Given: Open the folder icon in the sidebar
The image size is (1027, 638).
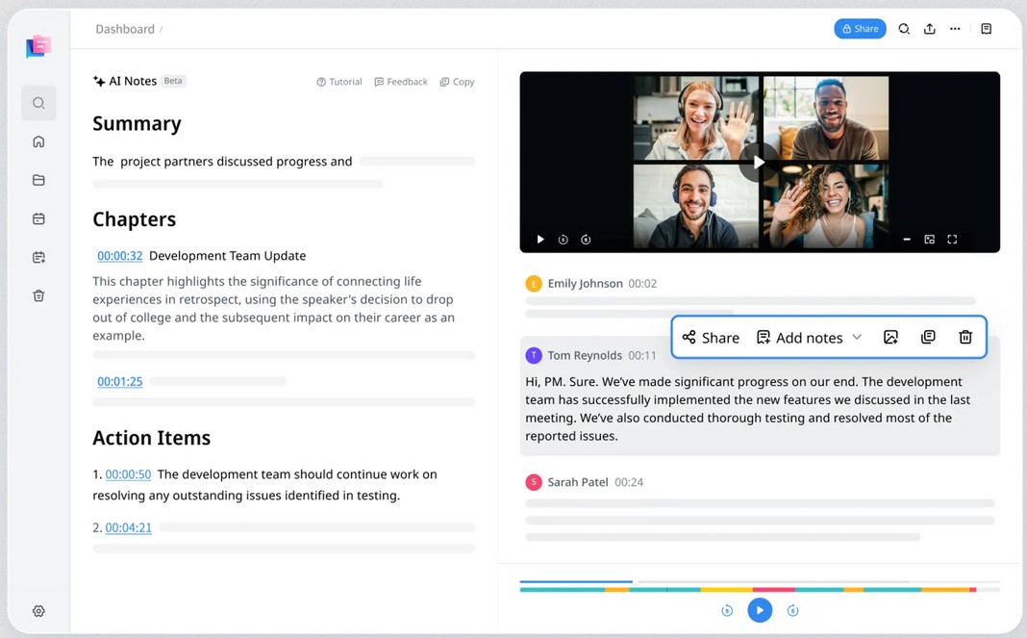Looking at the screenshot, I should coord(38,180).
